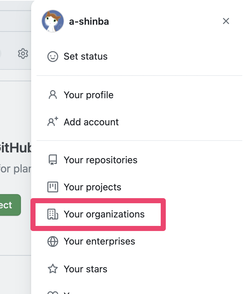Click the organization building icon
This screenshot has height=294, width=247.
52,214
